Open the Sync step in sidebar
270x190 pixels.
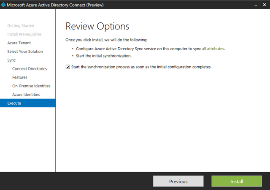click(x=11, y=60)
